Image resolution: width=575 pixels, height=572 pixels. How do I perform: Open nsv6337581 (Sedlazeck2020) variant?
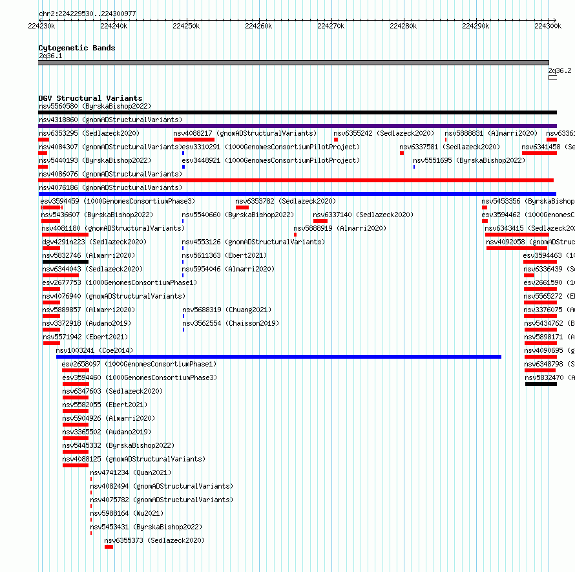(x=450, y=147)
